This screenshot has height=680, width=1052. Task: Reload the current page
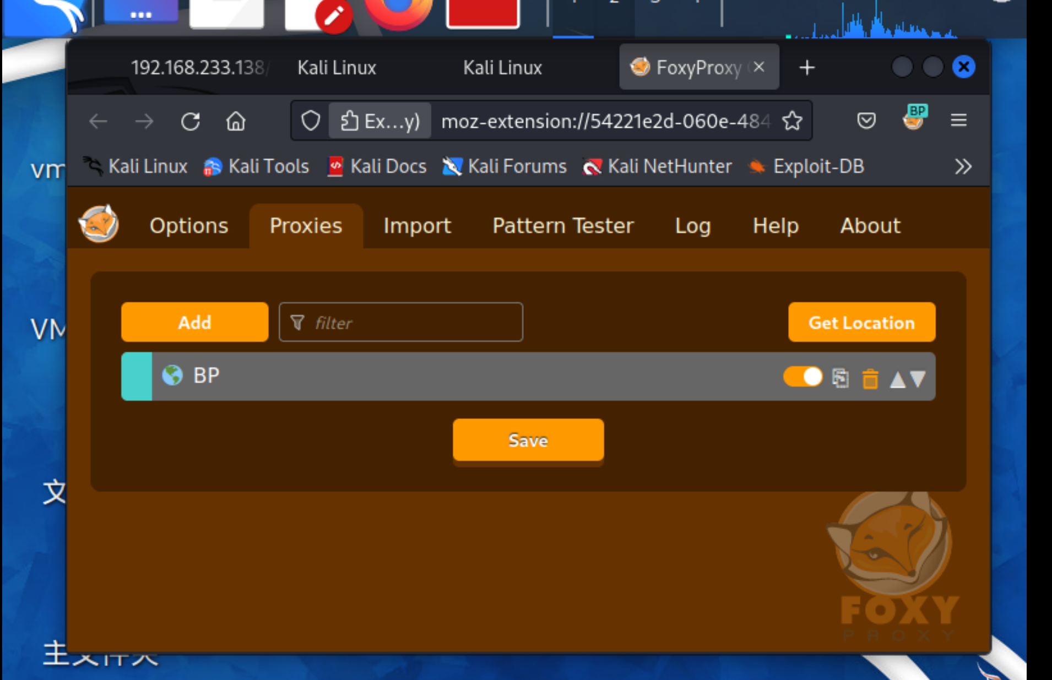(191, 121)
